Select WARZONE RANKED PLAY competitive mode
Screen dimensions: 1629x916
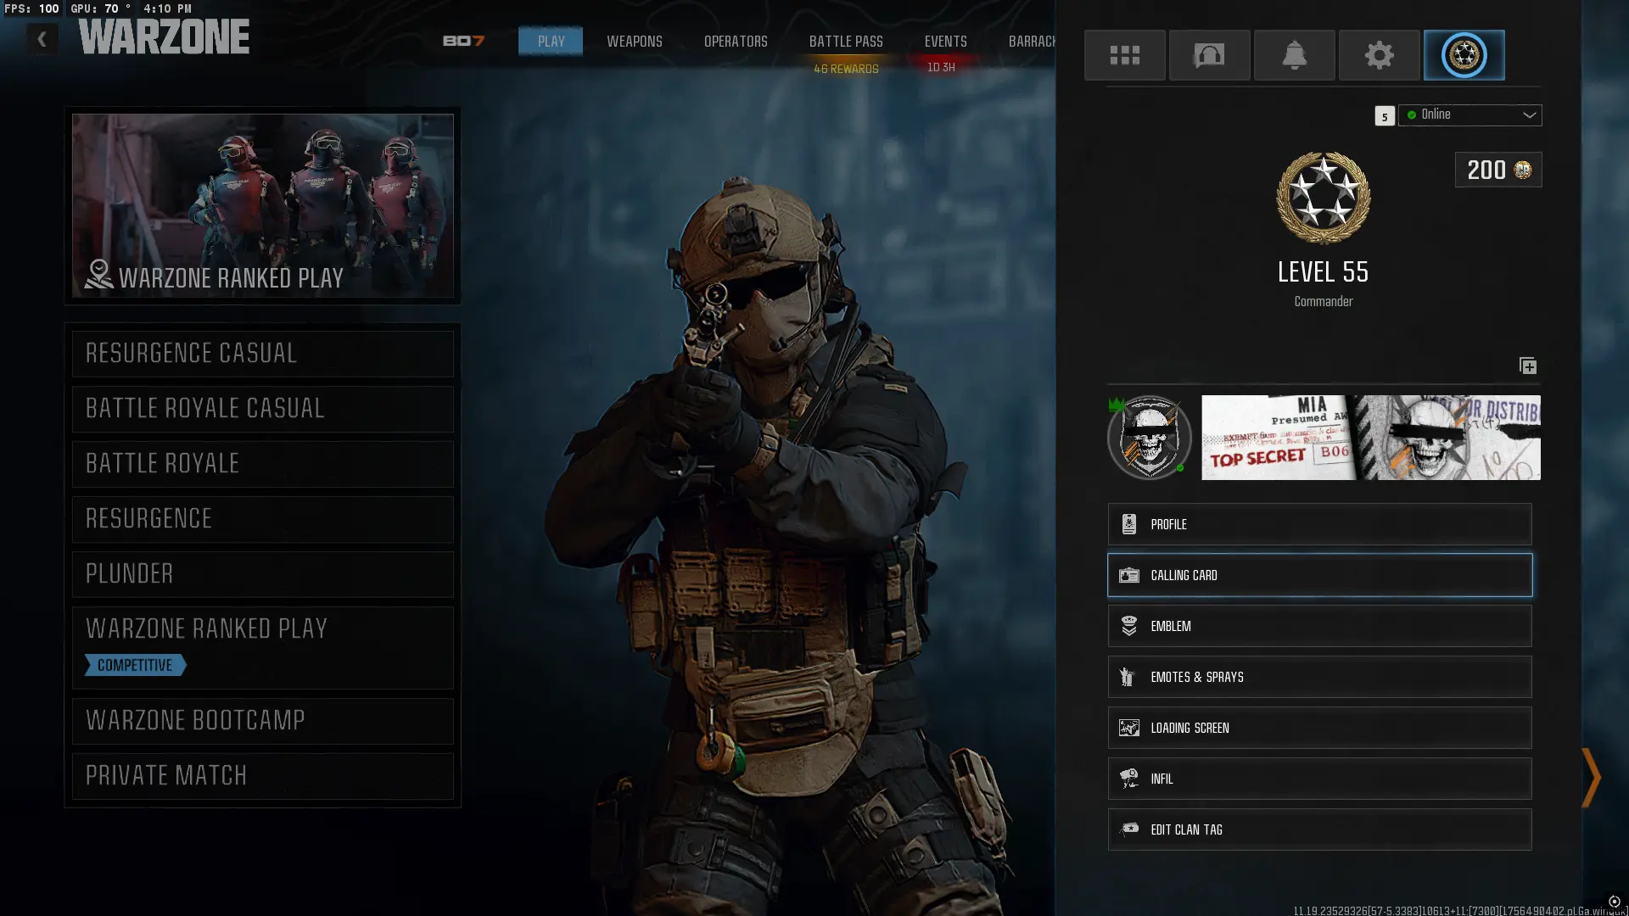point(263,647)
